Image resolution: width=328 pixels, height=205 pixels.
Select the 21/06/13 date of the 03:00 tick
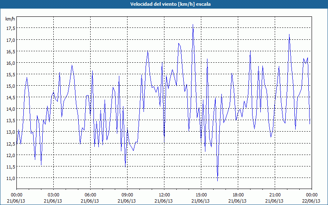click(53, 201)
